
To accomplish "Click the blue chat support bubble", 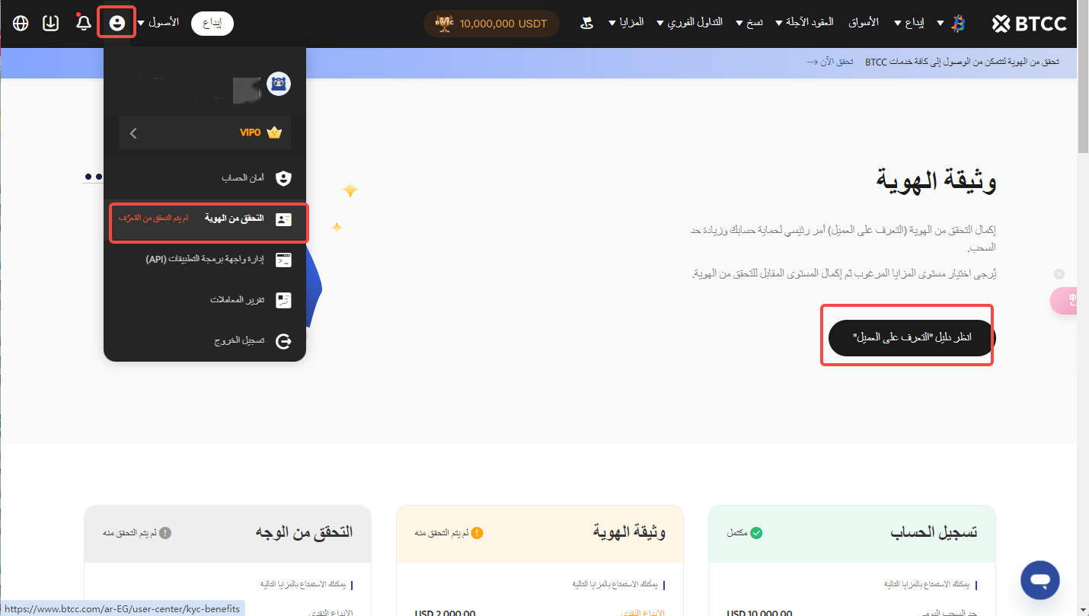I will tap(1039, 580).
